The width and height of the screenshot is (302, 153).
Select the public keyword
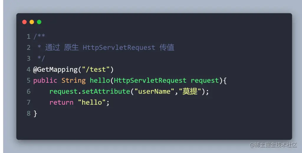[x=45, y=81]
